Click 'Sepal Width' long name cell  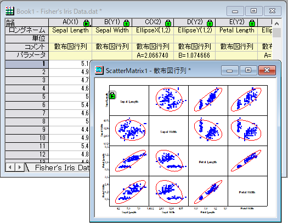[x=112, y=30]
